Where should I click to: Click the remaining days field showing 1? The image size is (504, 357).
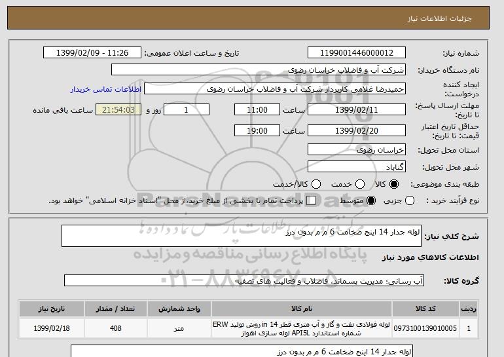187,109
